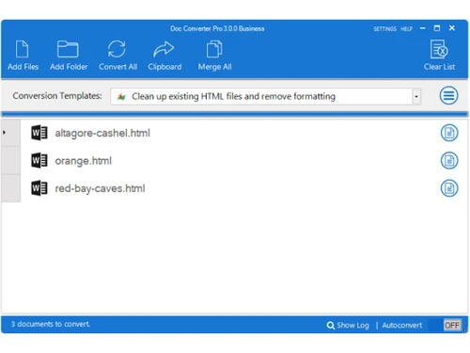This screenshot has height=353, width=470.
Task: Click the Show Log magnifier icon
Action: click(331, 326)
